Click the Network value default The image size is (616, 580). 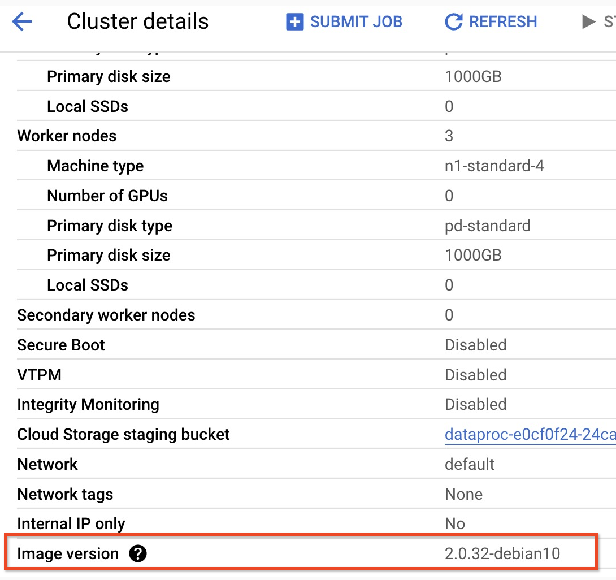click(x=470, y=464)
